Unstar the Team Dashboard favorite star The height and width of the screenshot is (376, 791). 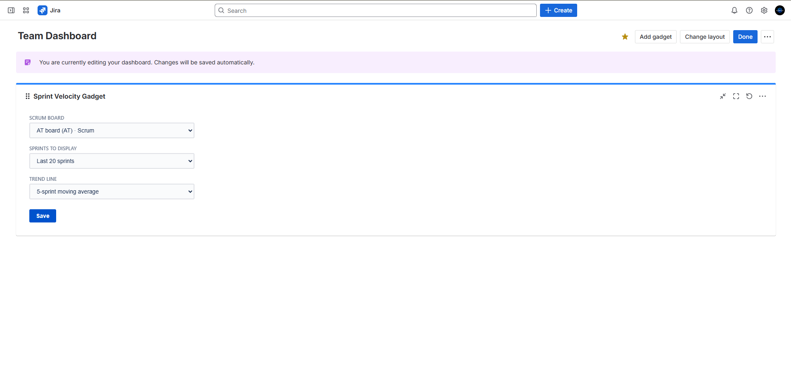click(625, 37)
